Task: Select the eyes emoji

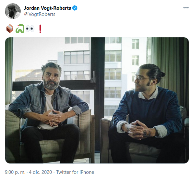Action: [x=30, y=29]
